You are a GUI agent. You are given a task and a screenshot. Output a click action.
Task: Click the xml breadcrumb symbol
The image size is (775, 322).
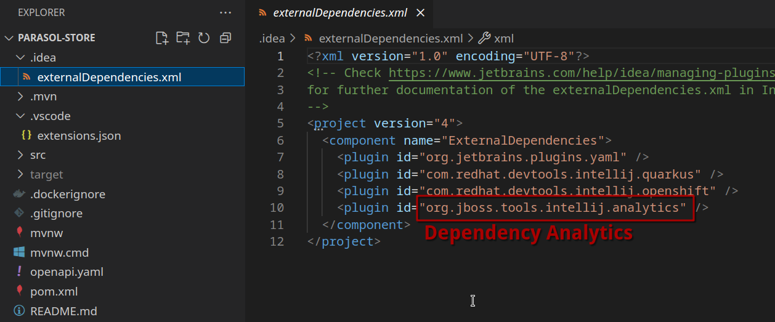tap(503, 39)
